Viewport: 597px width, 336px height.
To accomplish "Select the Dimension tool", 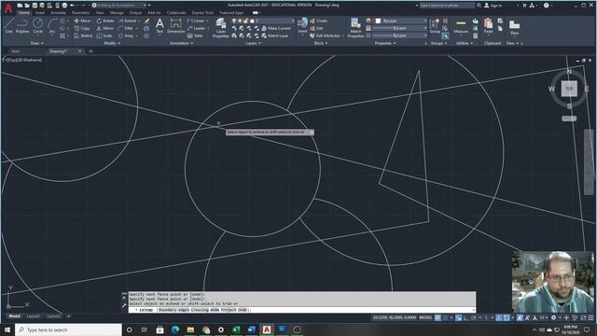I will click(176, 25).
